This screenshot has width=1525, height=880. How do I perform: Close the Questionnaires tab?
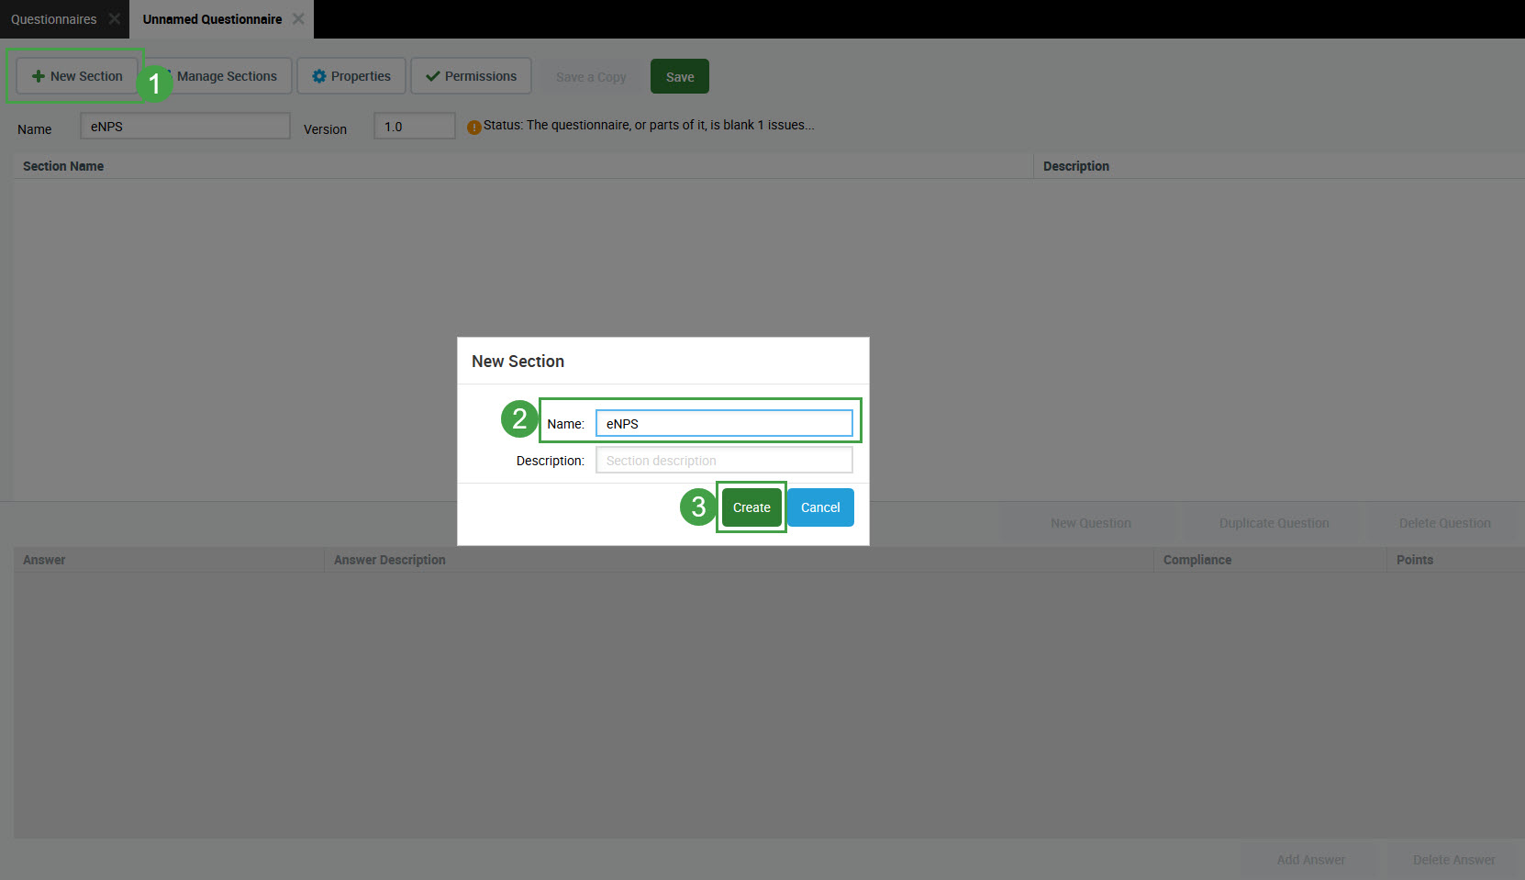115,18
